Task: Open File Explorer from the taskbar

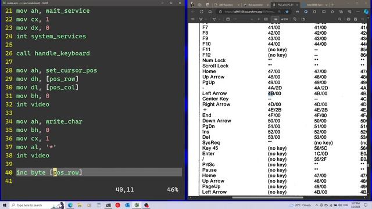Action: (80, 205)
